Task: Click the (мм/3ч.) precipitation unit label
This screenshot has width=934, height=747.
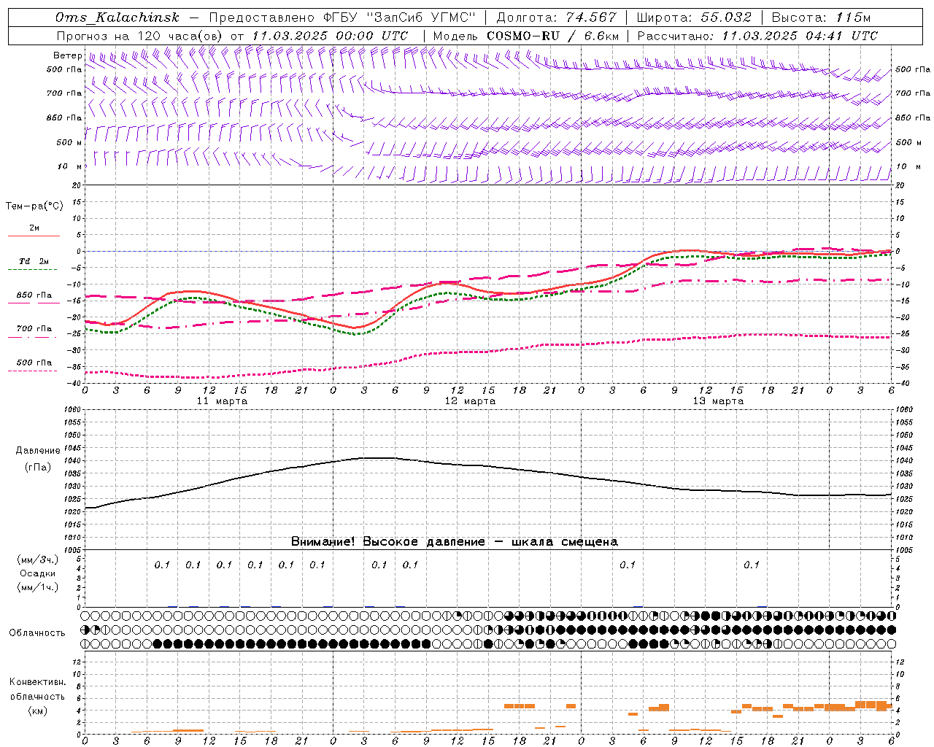Action: tap(37, 560)
